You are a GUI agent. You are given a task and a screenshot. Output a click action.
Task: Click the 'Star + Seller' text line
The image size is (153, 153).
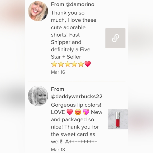66,57
